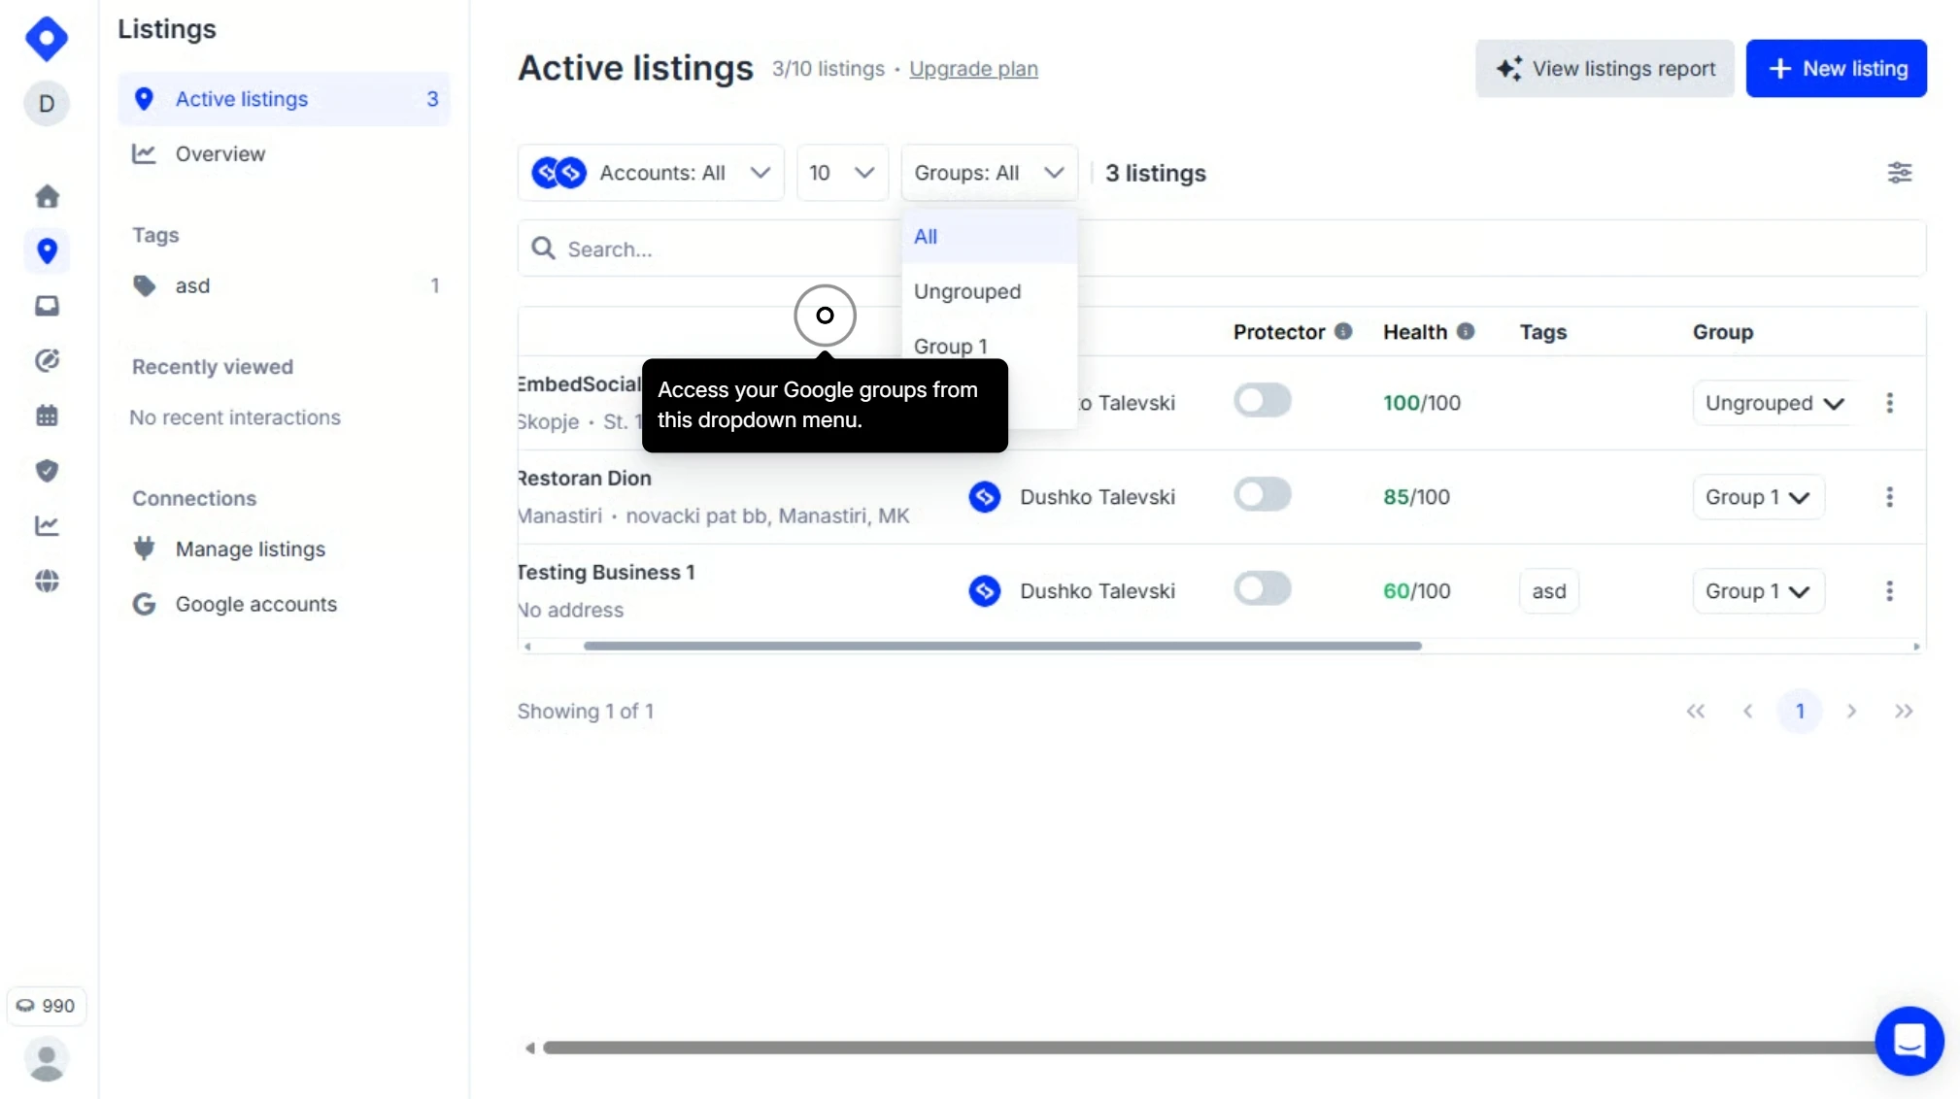Click the Health info icon
This screenshot has height=1099, width=1960.
[1465, 331]
